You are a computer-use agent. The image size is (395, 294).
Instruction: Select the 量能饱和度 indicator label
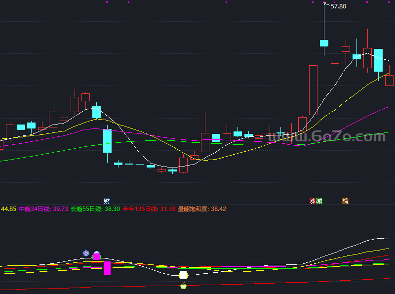click(x=194, y=209)
